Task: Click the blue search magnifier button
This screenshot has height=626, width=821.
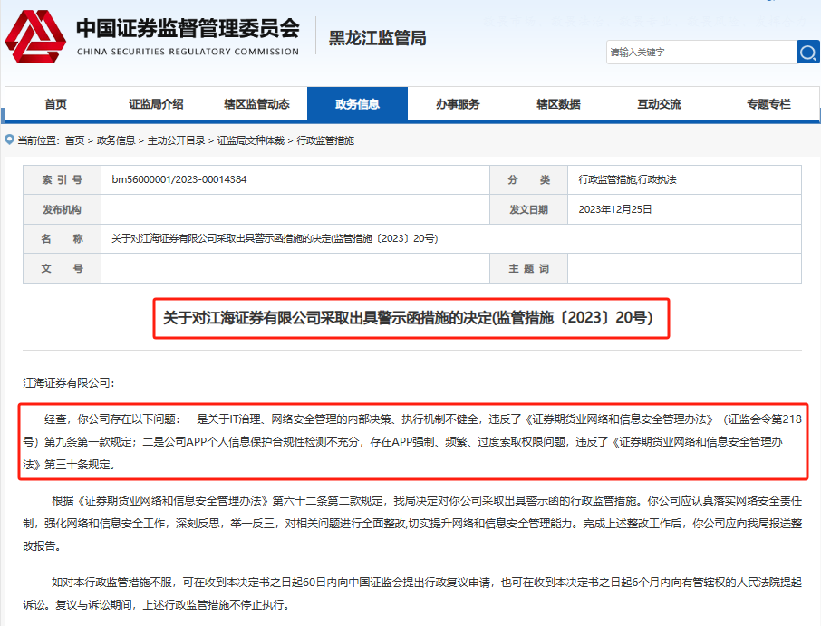Action: click(x=808, y=53)
